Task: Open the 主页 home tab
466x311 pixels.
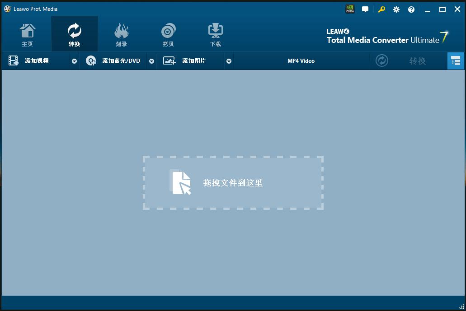Action: pos(28,35)
